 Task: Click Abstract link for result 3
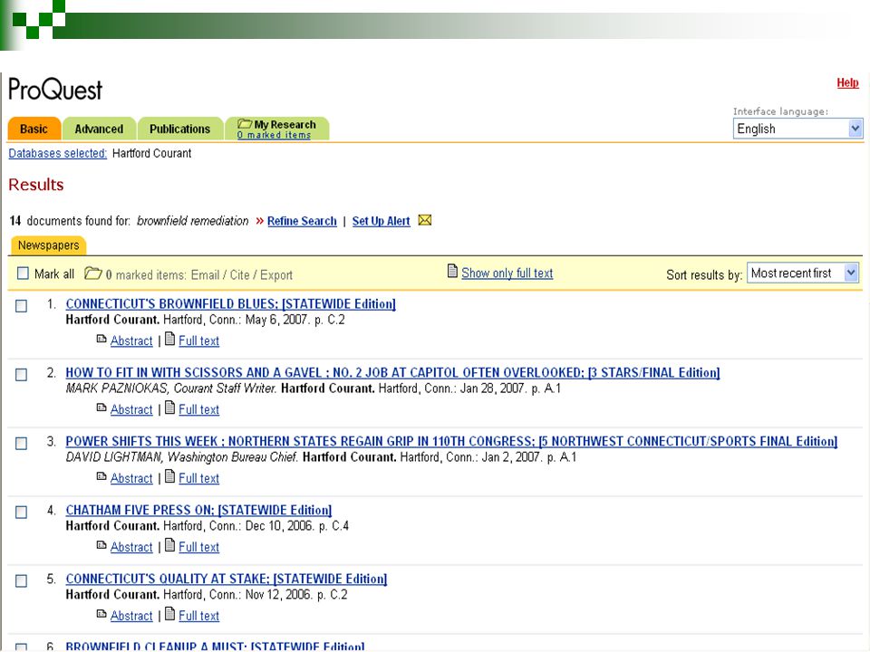[x=131, y=478]
